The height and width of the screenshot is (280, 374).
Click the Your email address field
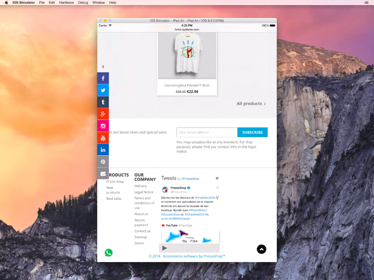pos(207,133)
